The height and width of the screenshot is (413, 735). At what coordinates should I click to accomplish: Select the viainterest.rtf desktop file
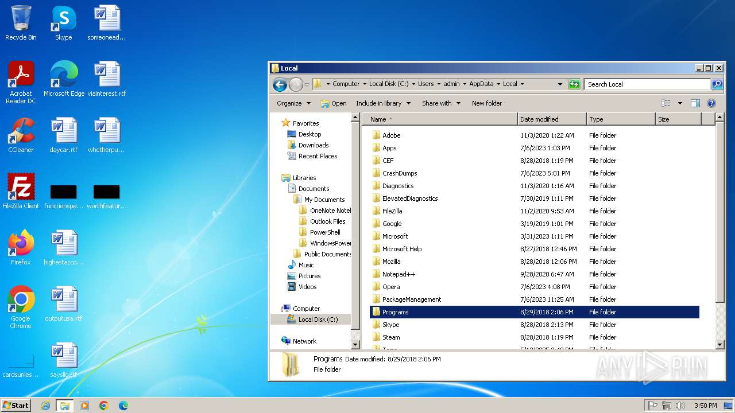tap(107, 79)
